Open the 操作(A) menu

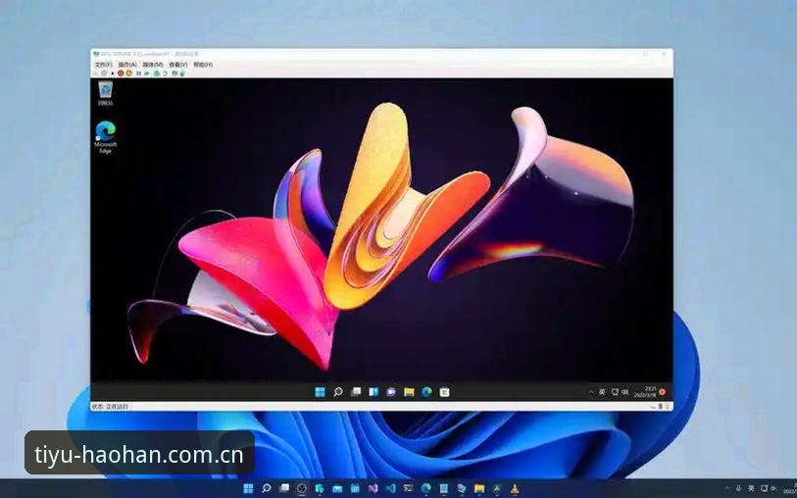[127, 65]
